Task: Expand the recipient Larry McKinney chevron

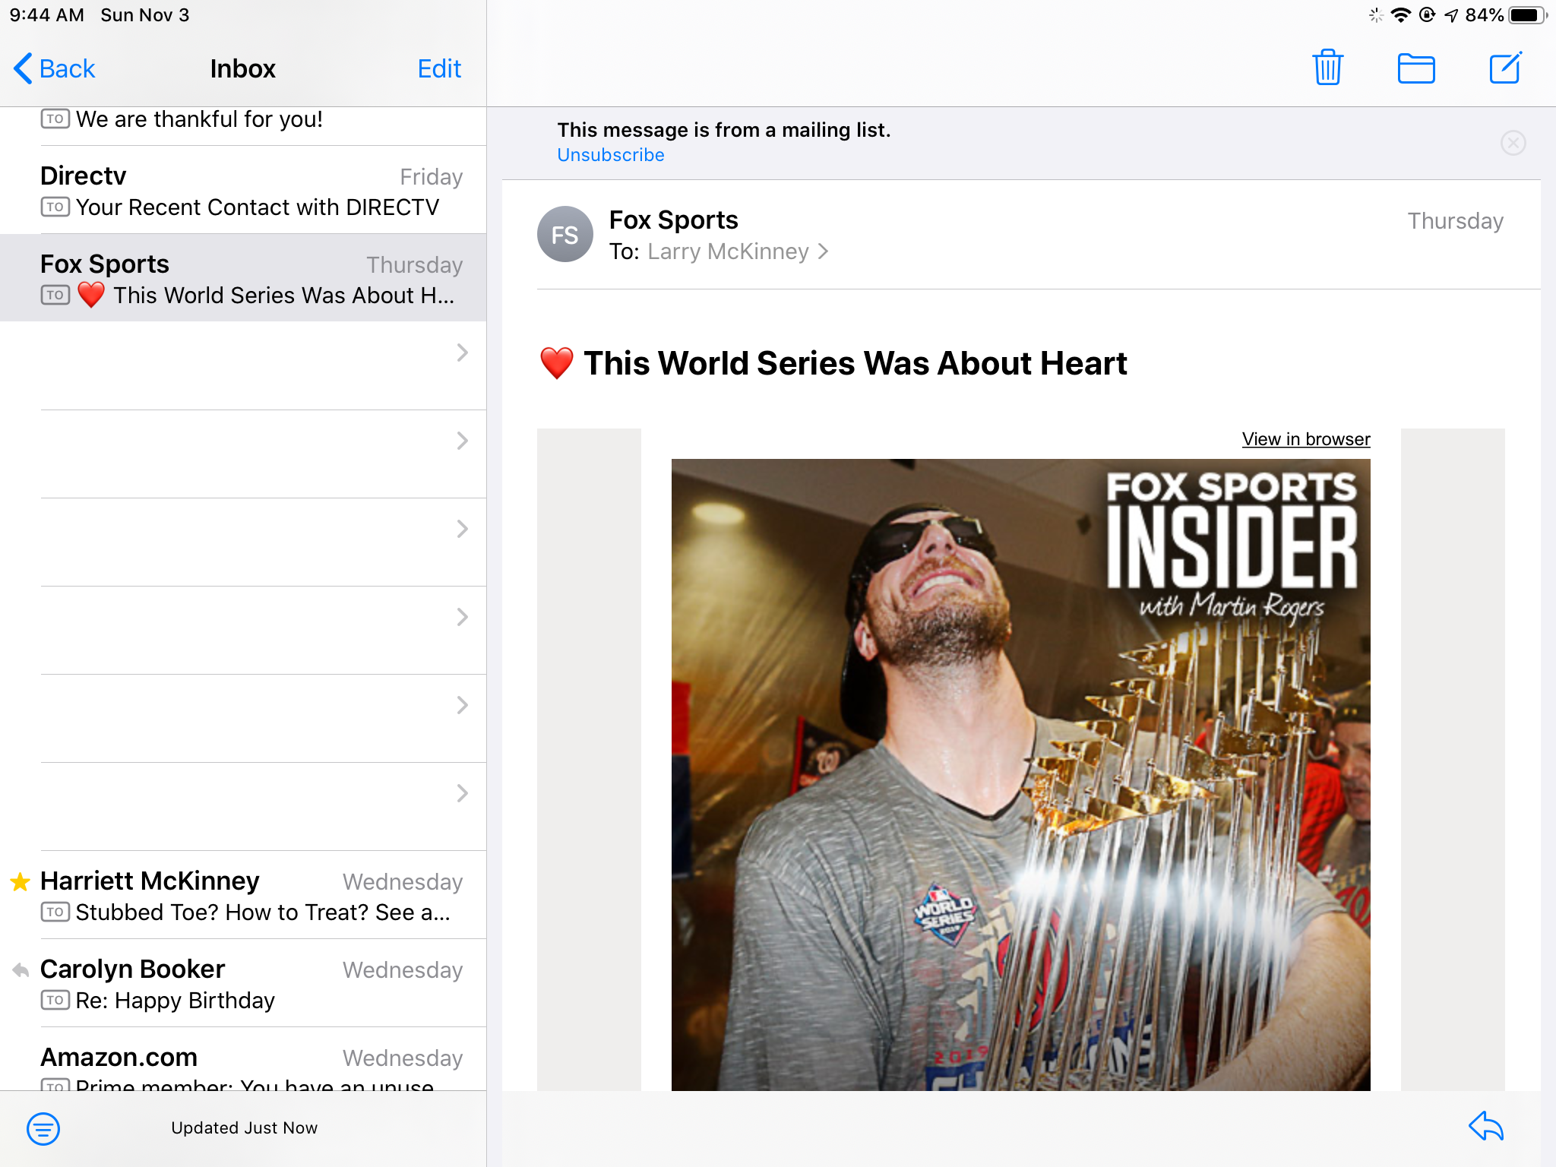Action: [824, 251]
